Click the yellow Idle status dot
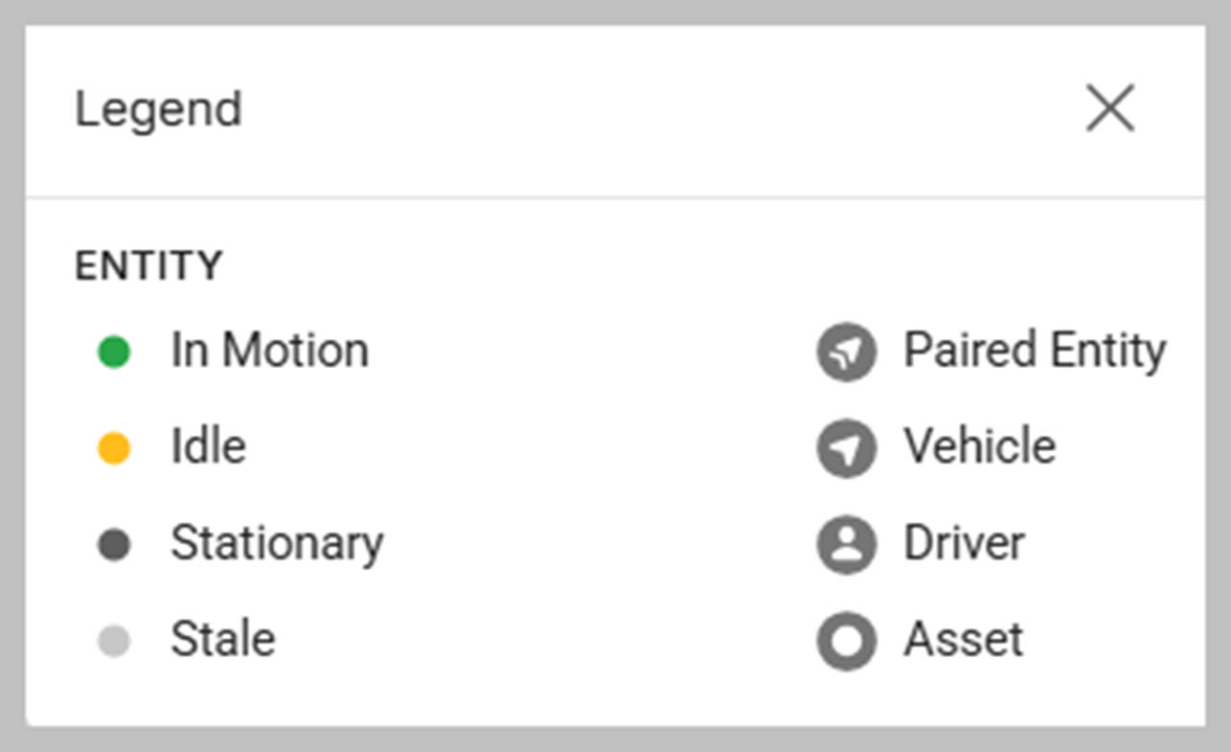The width and height of the screenshot is (1231, 752). click(x=114, y=448)
